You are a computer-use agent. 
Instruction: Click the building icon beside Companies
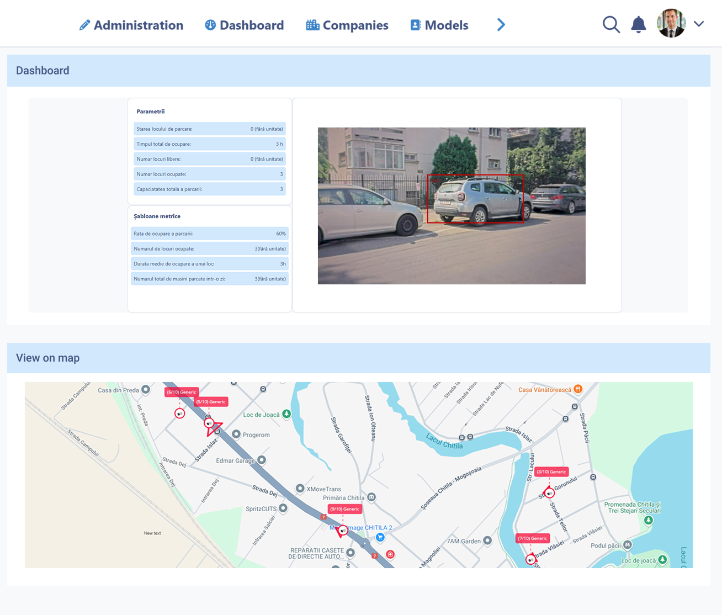(x=312, y=25)
